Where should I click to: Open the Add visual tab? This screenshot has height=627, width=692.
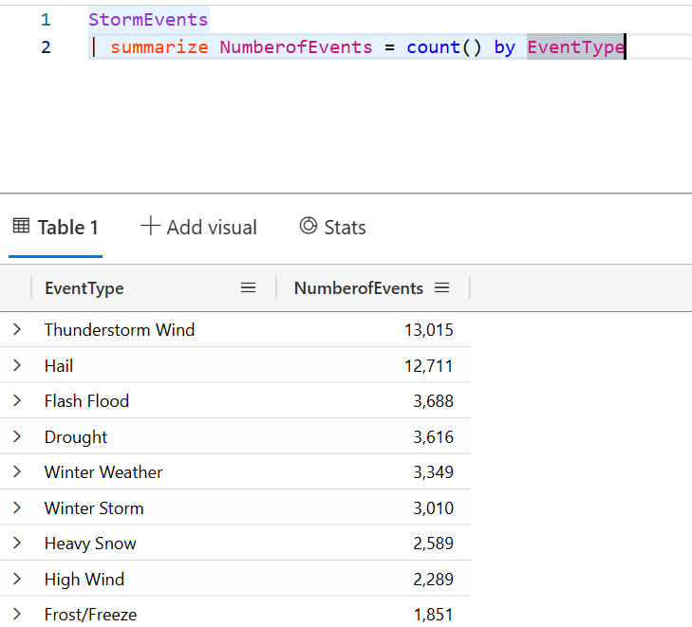click(198, 228)
